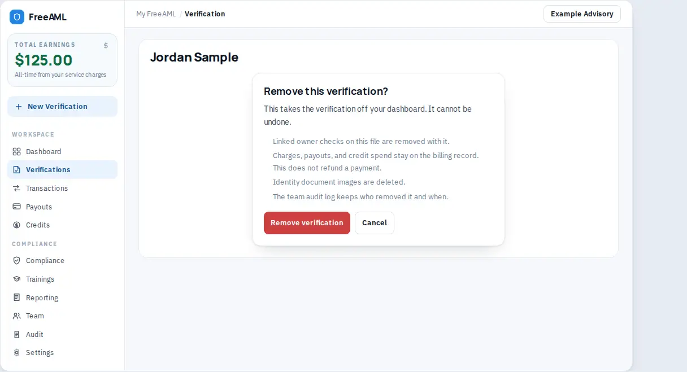
Task: Click the TOTAL EARNINGS label
Action: click(x=45, y=45)
